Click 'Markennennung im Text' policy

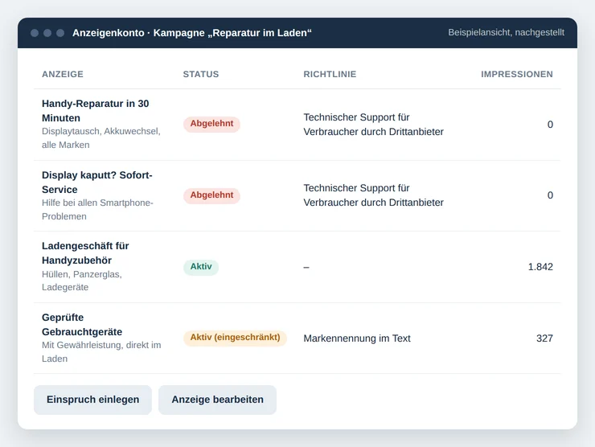[x=357, y=338]
